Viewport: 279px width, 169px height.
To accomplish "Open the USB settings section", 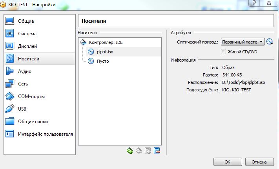I will (22, 109).
